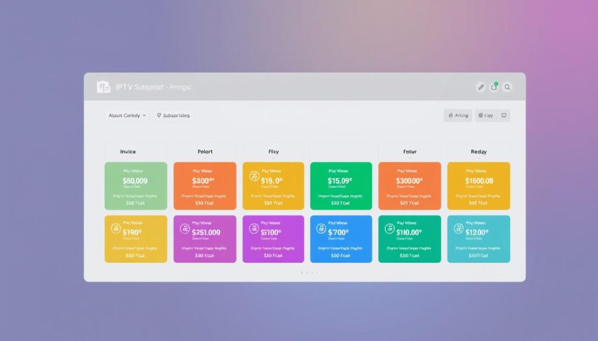Select the Invice column tab
Image resolution: width=598 pixels, height=341 pixels.
tap(128, 152)
